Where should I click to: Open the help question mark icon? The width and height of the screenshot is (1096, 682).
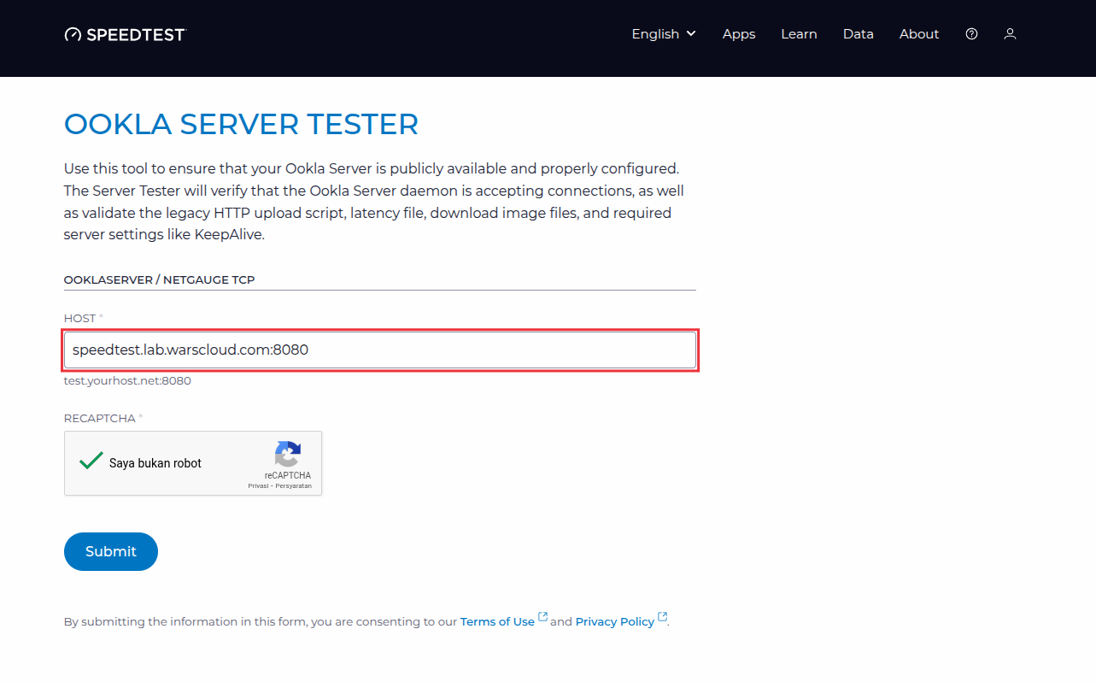coord(971,33)
